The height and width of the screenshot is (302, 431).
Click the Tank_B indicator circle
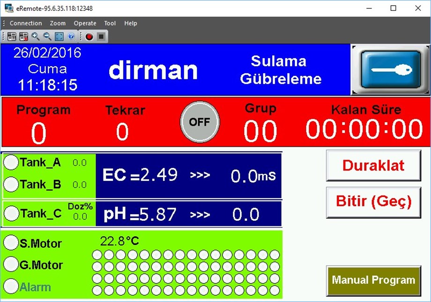(x=11, y=184)
